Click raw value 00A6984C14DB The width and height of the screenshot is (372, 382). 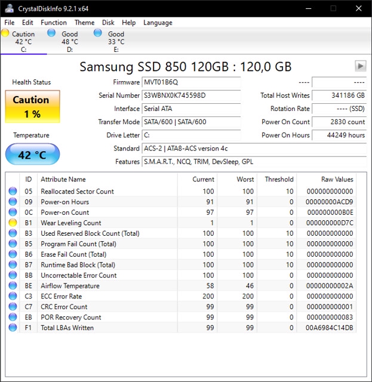tap(329, 328)
